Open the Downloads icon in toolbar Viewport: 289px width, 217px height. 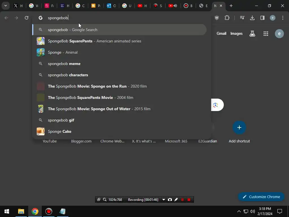pos(252,18)
